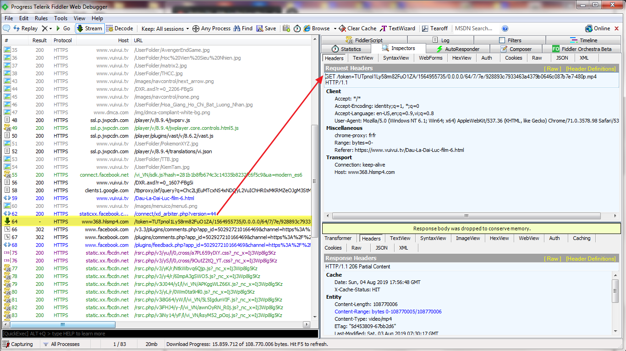Open the Fiddler Orchestra Beta tab
Image resolution: width=626 pixels, height=351 pixels.
point(582,49)
